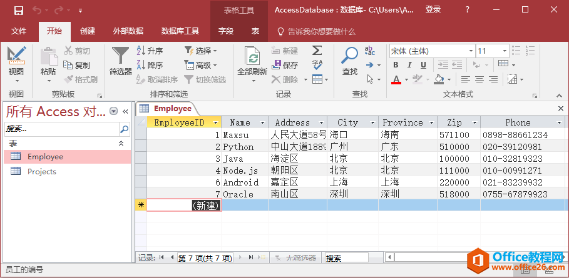Select the Employee table in navigation pane

[x=67, y=157]
